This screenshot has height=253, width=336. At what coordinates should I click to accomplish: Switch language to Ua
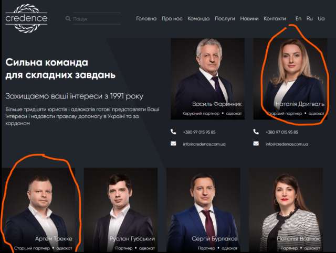[x=321, y=19]
